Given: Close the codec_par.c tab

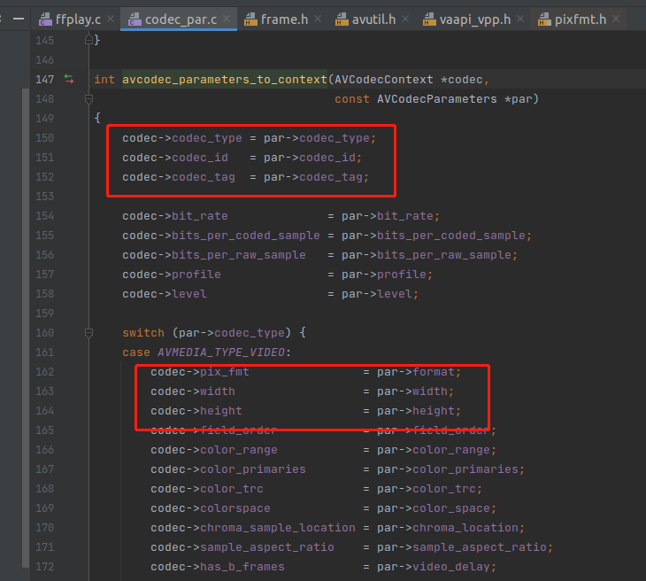Looking at the screenshot, I should 227,19.
